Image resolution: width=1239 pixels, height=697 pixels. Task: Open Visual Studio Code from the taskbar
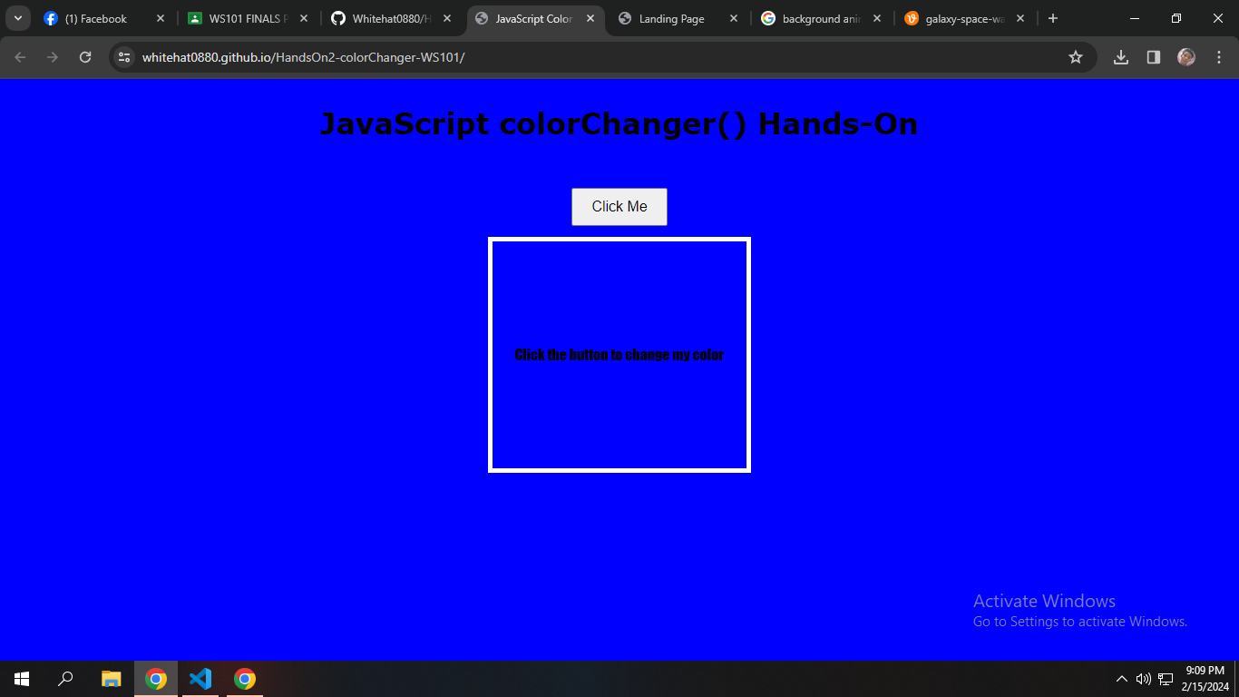point(200,678)
